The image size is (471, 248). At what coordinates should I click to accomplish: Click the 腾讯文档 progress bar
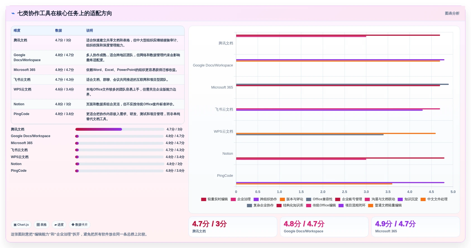[x=120, y=129]
